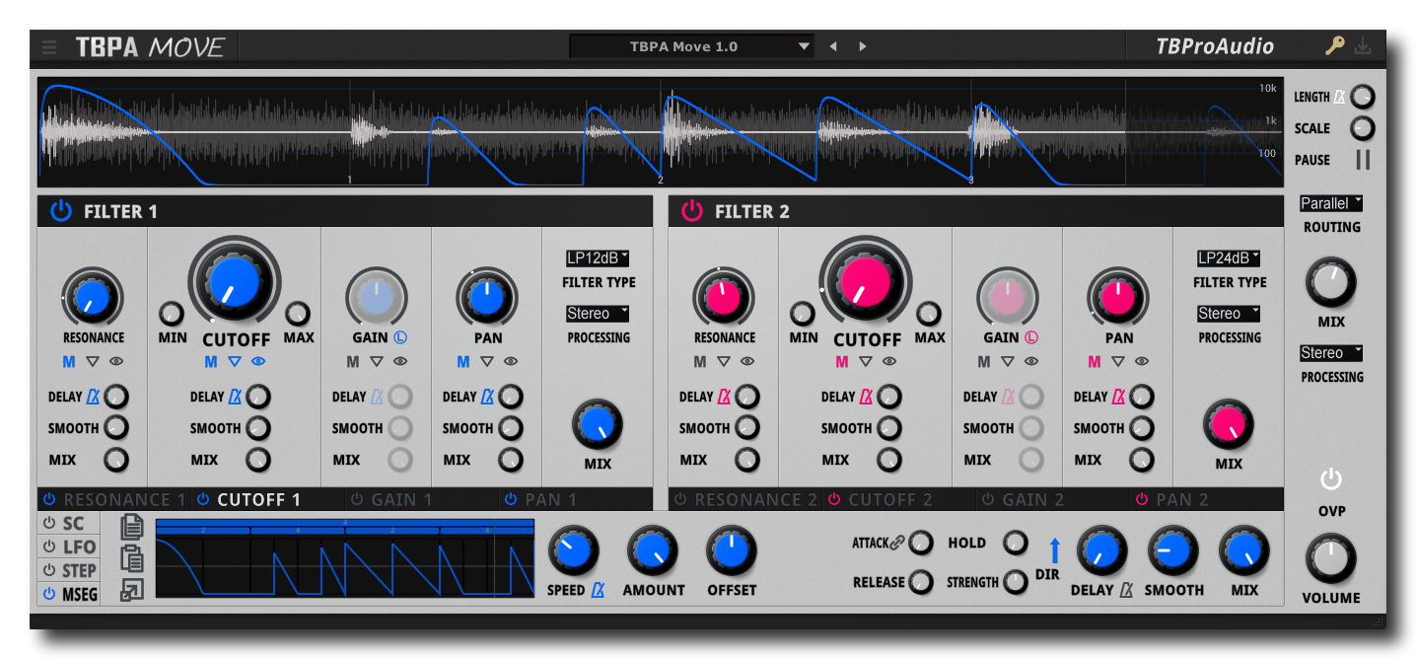Click the copy icon beside the MSEG editor
Screen dimensions: 1416x659
click(131, 527)
